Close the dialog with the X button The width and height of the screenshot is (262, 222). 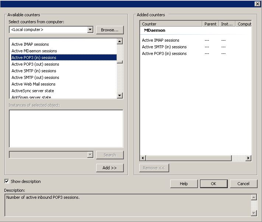pos(257,4)
